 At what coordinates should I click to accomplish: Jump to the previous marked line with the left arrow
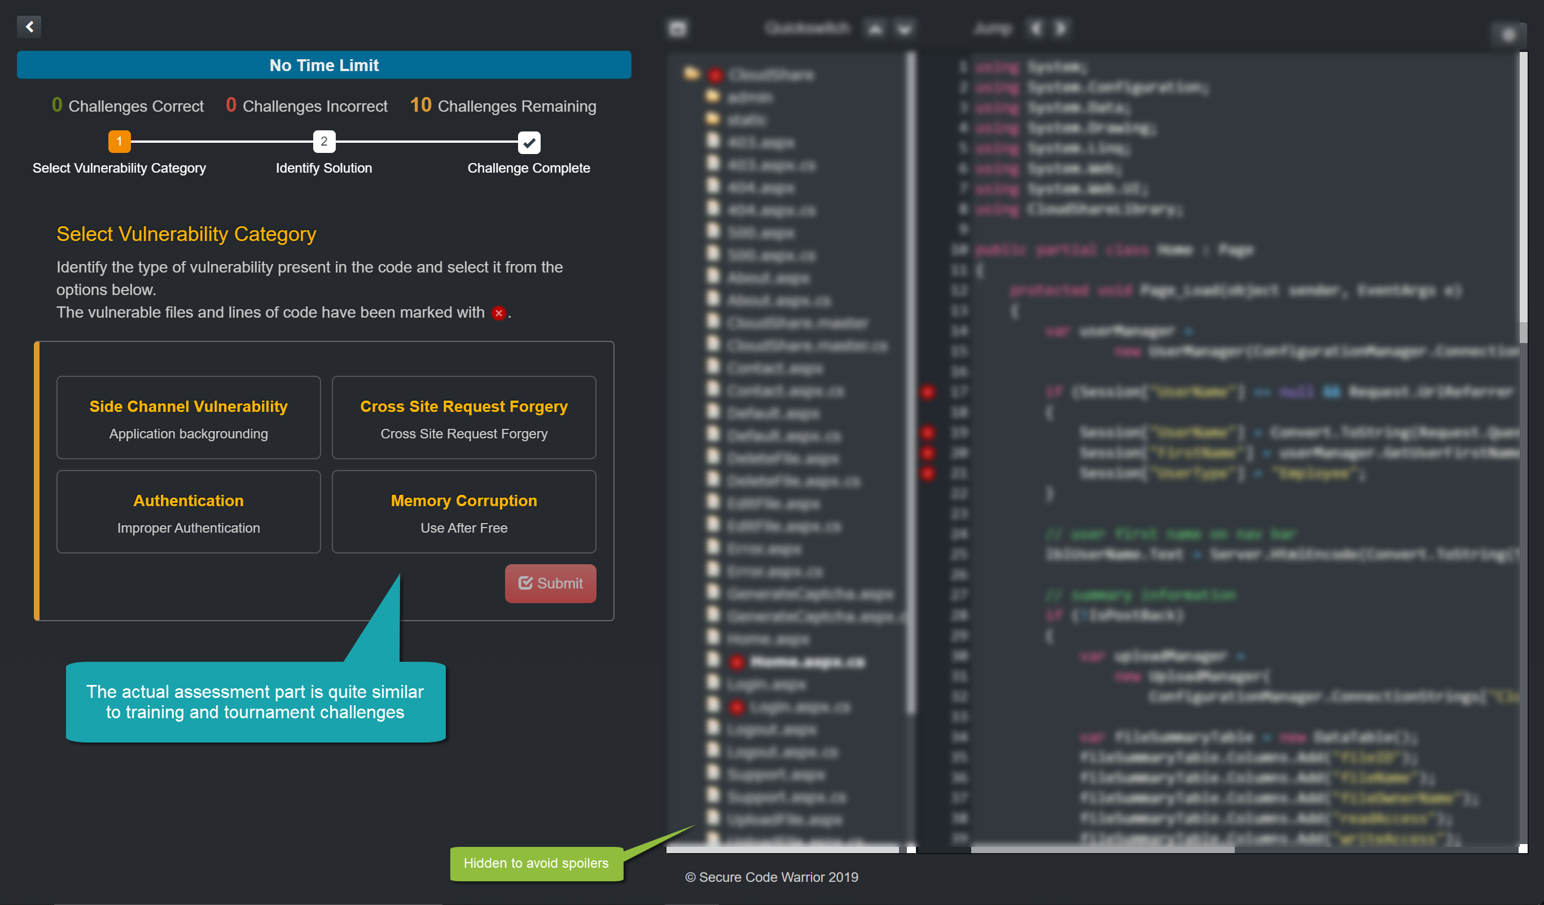[x=1036, y=28]
